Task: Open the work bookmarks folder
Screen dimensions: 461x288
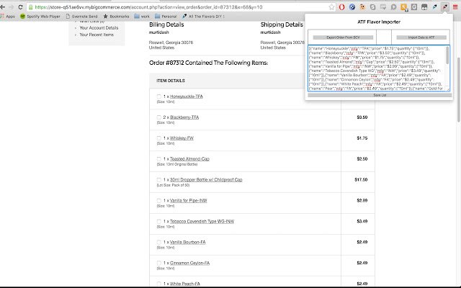Action: pos(142,17)
